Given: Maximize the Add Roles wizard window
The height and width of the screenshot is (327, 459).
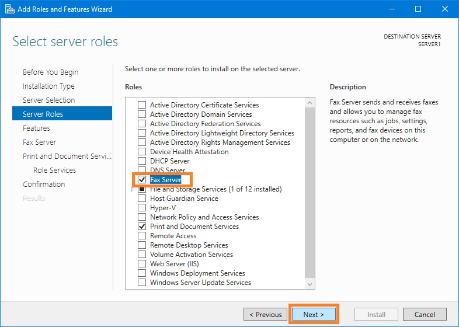Looking at the screenshot, I should pyautogui.click(x=418, y=9).
